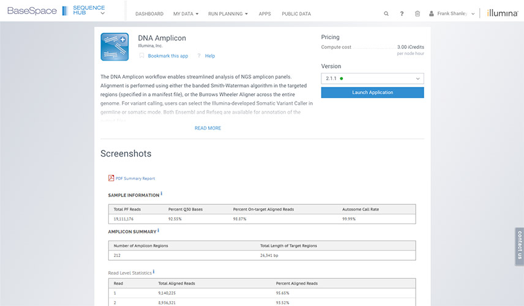Screen dimensions: 524x306
Task: Click the search magnifier icon in header
Action: pyautogui.click(x=386, y=13)
